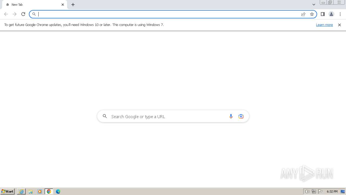346x195 pixels.
Task: Click the address bar search magnifier icon
Action: pyautogui.click(x=34, y=14)
